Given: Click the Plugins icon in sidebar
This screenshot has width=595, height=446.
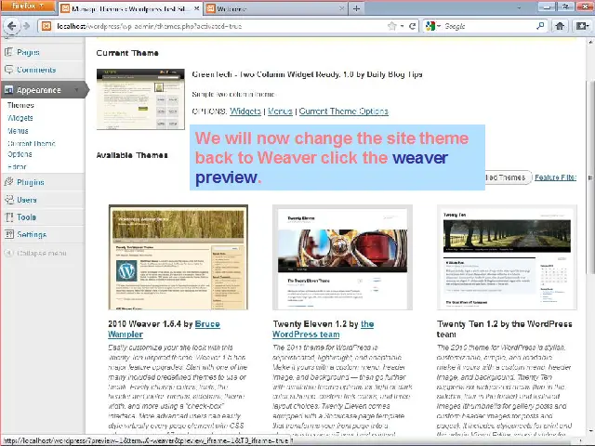Looking at the screenshot, I should (x=8, y=183).
